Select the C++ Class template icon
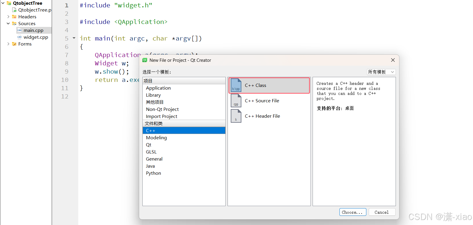Screen dimensions: 473x225 pos(236,85)
